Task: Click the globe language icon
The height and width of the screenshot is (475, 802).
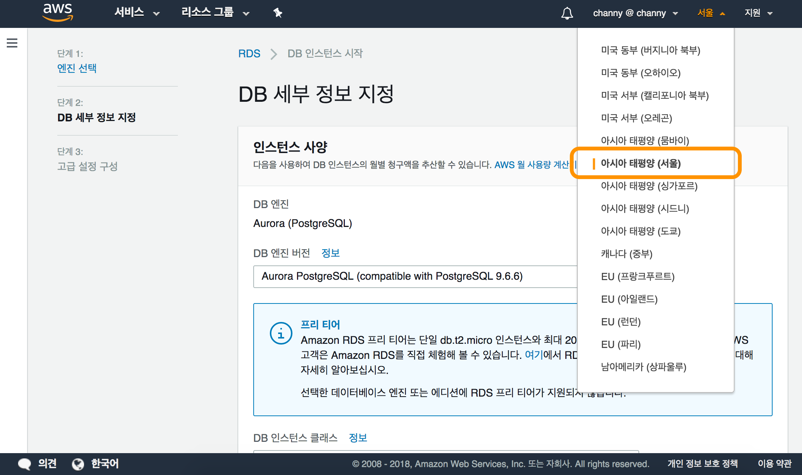Action: pyautogui.click(x=78, y=464)
